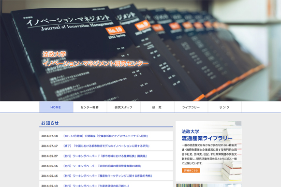Click the 流通産業ライブラリー banner heading
Screen dimensions: 281x187
(x=207, y=138)
